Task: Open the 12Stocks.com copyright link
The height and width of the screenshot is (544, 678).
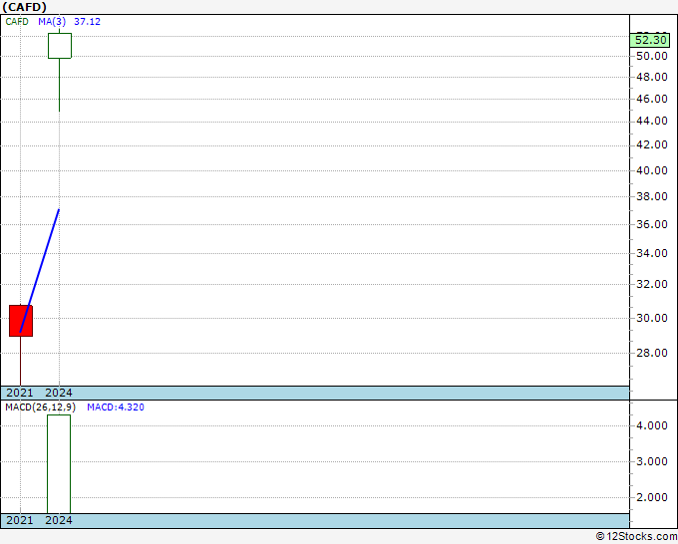Action: pyautogui.click(x=636, y=536)
